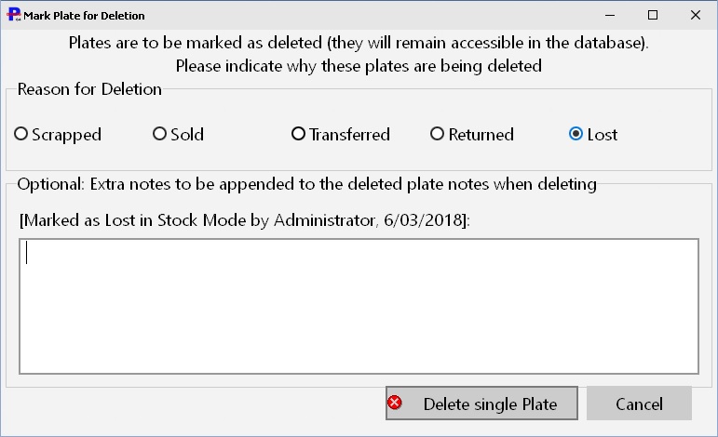This screenshot has height=437, width=718.
Task: Click the Marked as Lost in Stock Mode label
Action: 245,220
